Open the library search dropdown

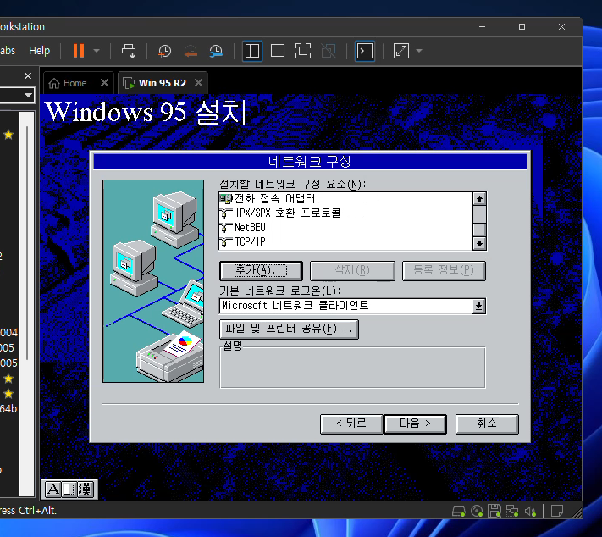point(28,95)
